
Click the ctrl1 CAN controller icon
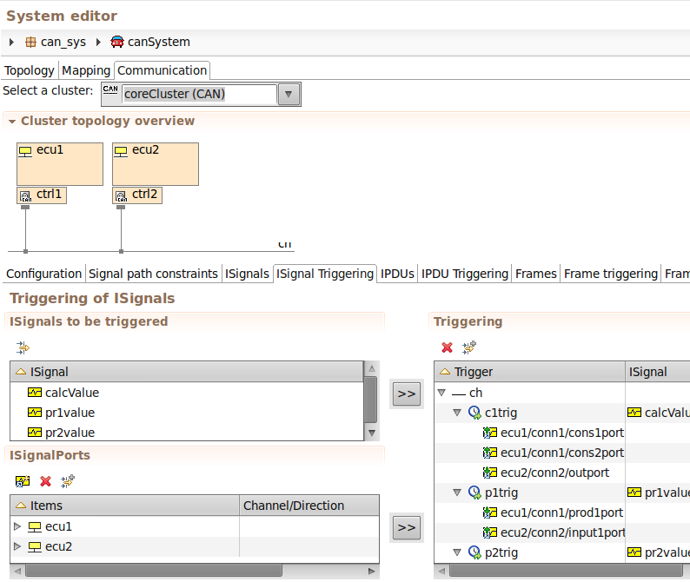[25, 195]
